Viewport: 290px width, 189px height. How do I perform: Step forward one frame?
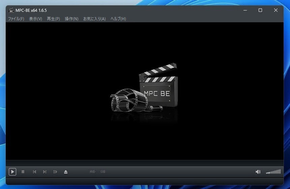coord(55,172)
